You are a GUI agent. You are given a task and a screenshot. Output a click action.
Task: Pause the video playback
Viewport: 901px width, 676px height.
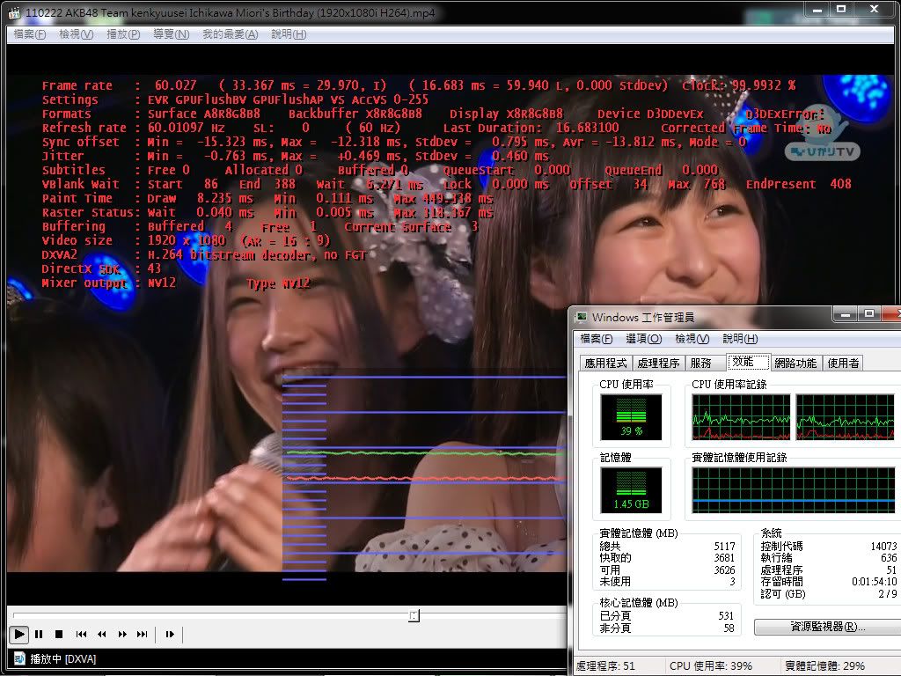(39, 634)
